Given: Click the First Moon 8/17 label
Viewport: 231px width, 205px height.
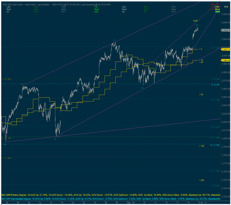Looking at the screenshot, I should coord(64,9).
